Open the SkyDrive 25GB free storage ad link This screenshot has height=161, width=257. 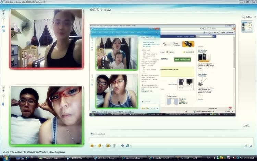point(34,152)
